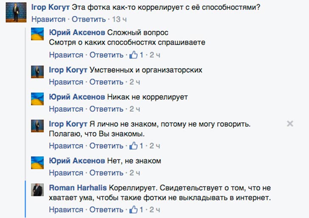Open Ігор Когут's profile picture on the top comment
This screenshot has width=309, height=218.
click(x=16, y=12)
